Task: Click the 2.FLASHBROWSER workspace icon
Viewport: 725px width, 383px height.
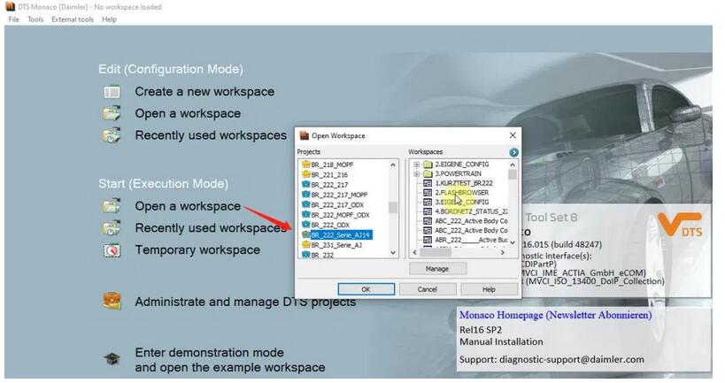Action: pos(428,193)
